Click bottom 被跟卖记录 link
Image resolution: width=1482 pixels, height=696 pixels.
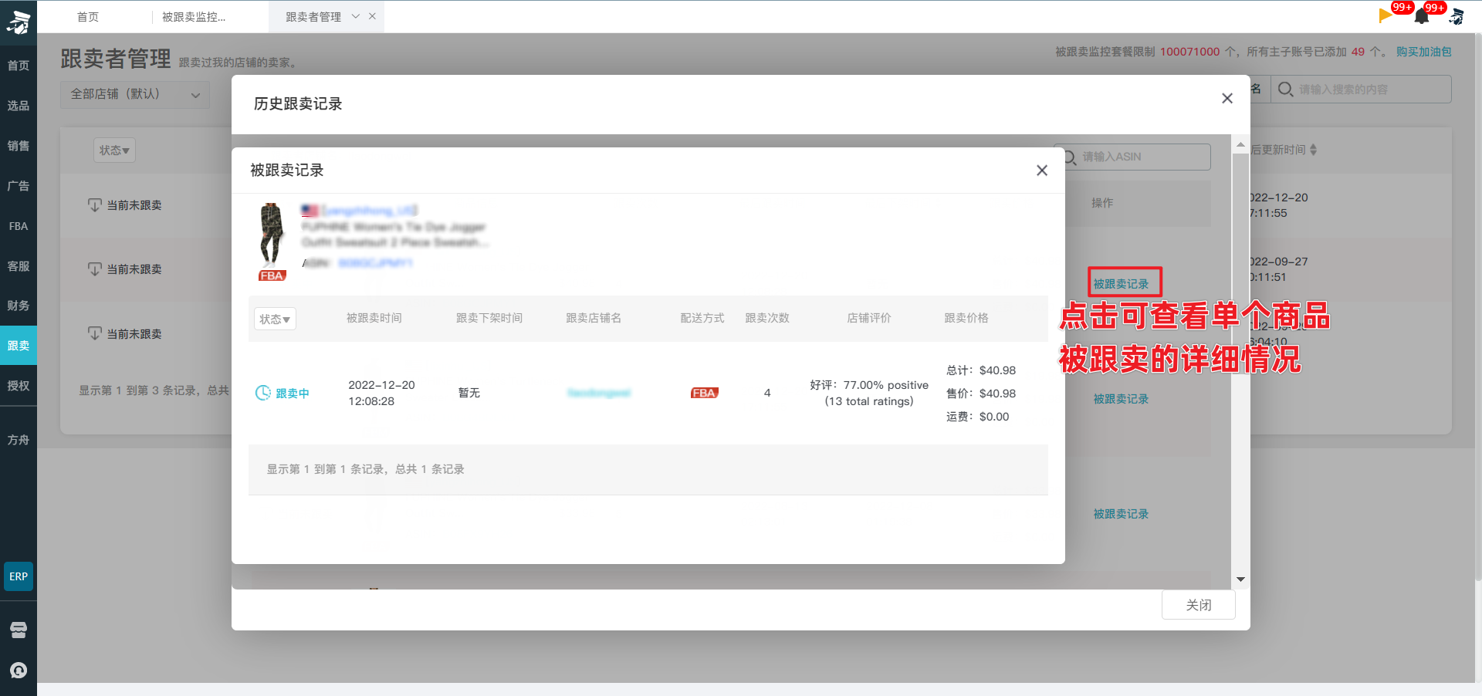1121,514
